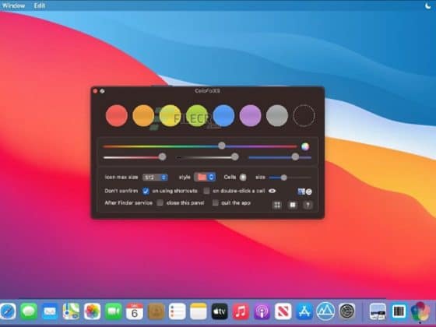Pick the gray color circle
This screenshot has height=327, width=436.
277,116
